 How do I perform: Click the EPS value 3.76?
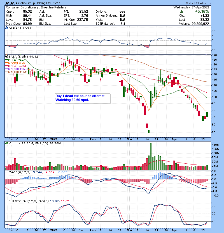85,16
